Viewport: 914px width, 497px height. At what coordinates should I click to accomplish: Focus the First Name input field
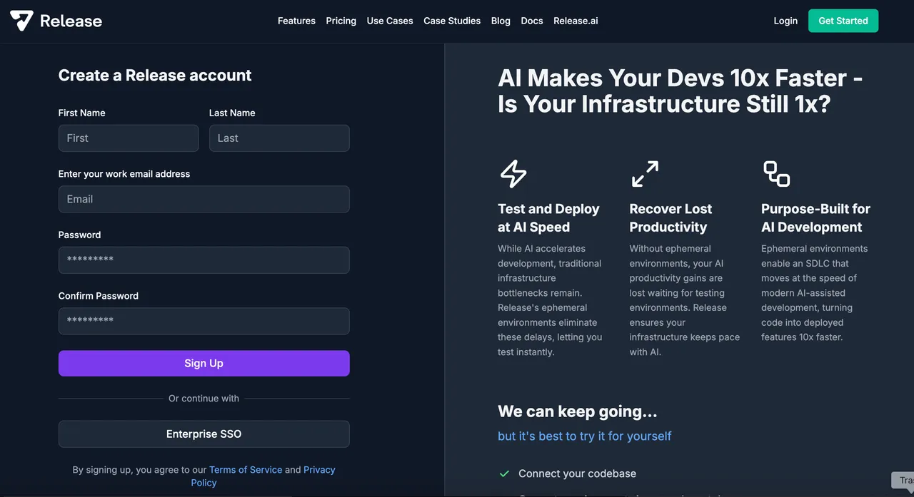[x=129, y=138]
